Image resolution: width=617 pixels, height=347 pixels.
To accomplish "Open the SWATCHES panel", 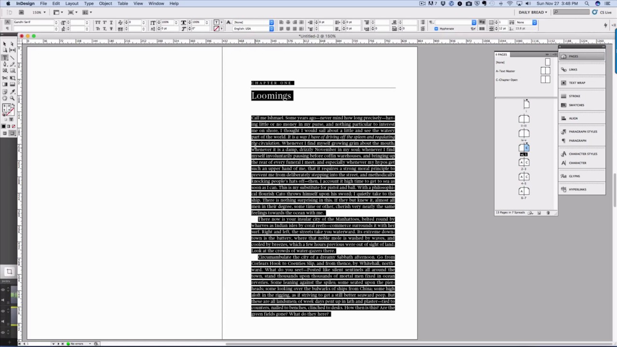I will click(582, 105).
